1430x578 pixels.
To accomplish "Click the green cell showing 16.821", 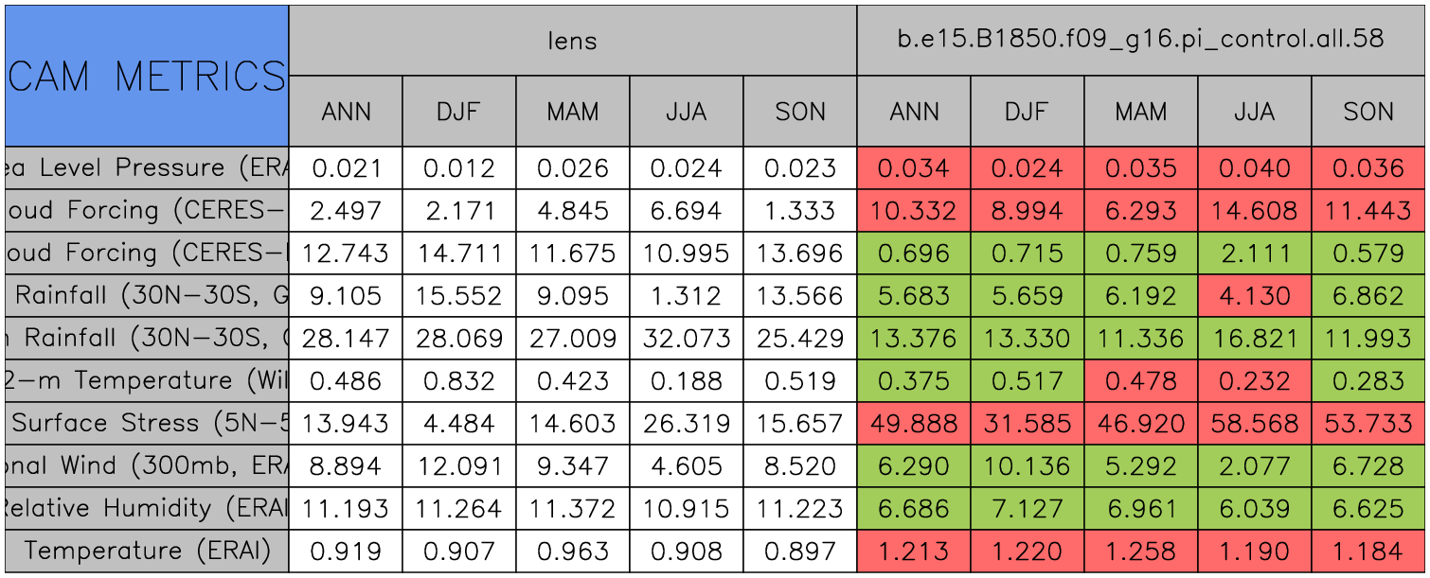I will click(1255, 339).
